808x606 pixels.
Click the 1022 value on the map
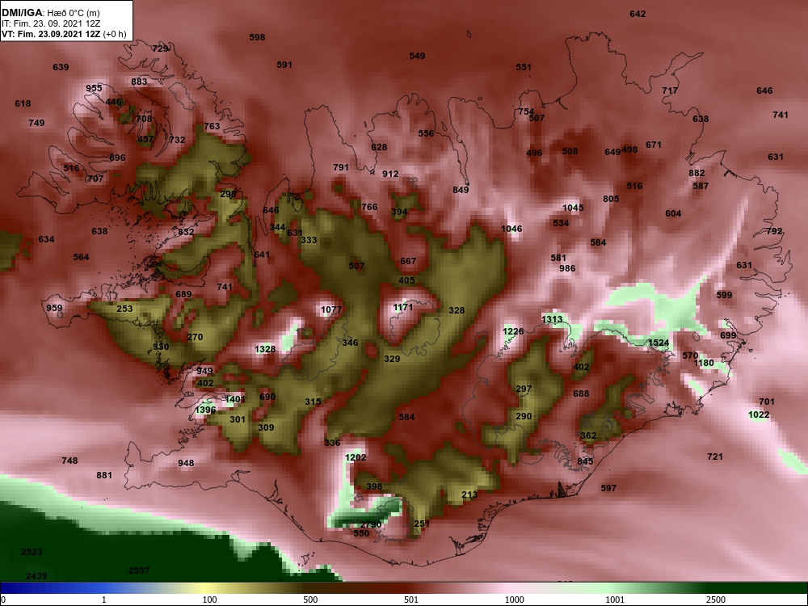pyautogui.click(x=759, y=415)
